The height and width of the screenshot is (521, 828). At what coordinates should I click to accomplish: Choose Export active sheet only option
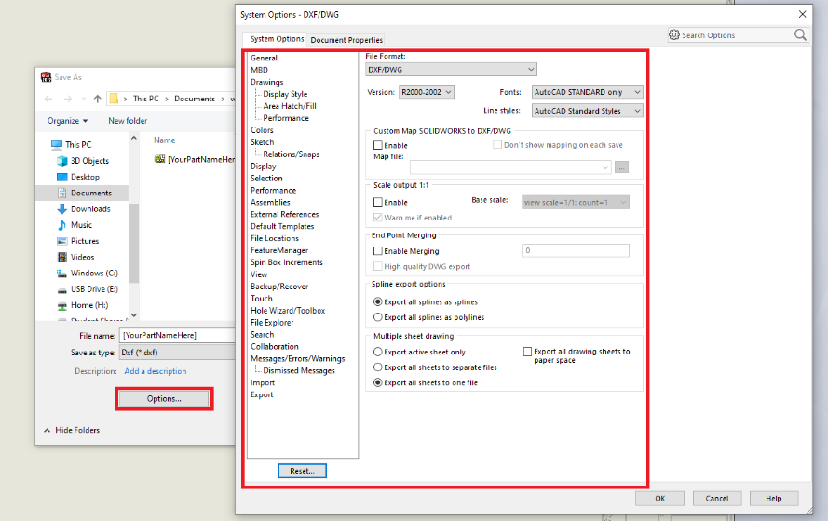coord(378,353)
